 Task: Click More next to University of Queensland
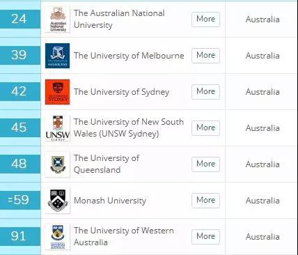205,164
